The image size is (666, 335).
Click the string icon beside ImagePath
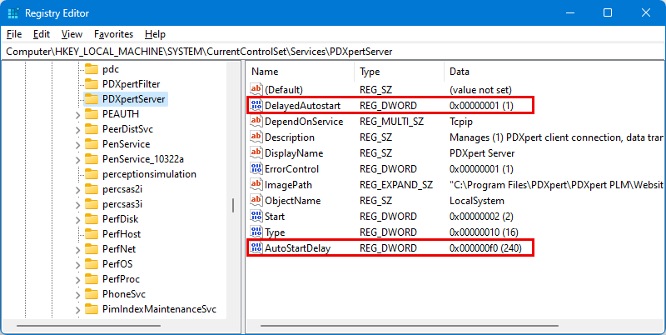256,184
